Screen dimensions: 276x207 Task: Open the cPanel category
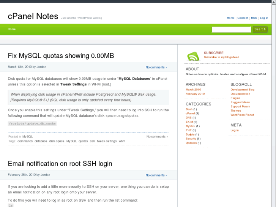click(x=190, y=114)
